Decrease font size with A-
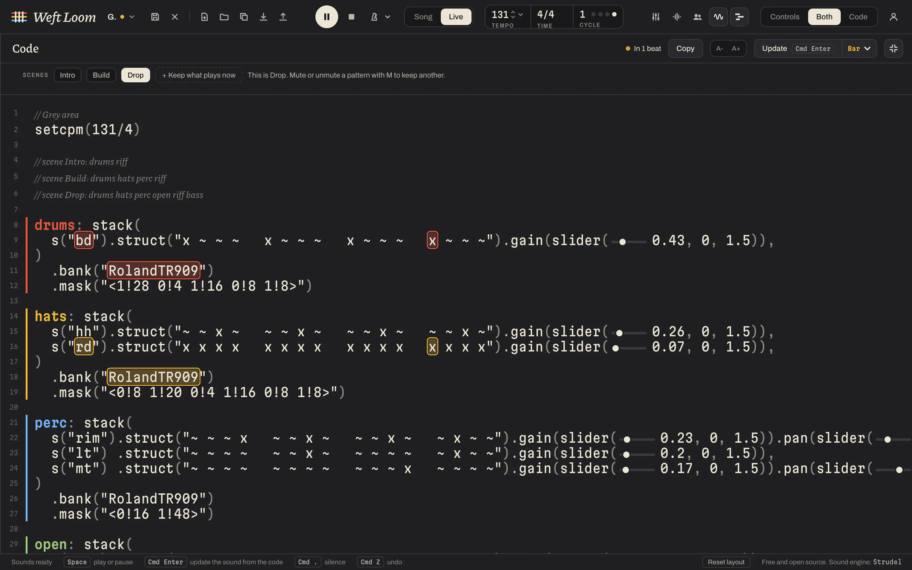 (x=719, y=48)
